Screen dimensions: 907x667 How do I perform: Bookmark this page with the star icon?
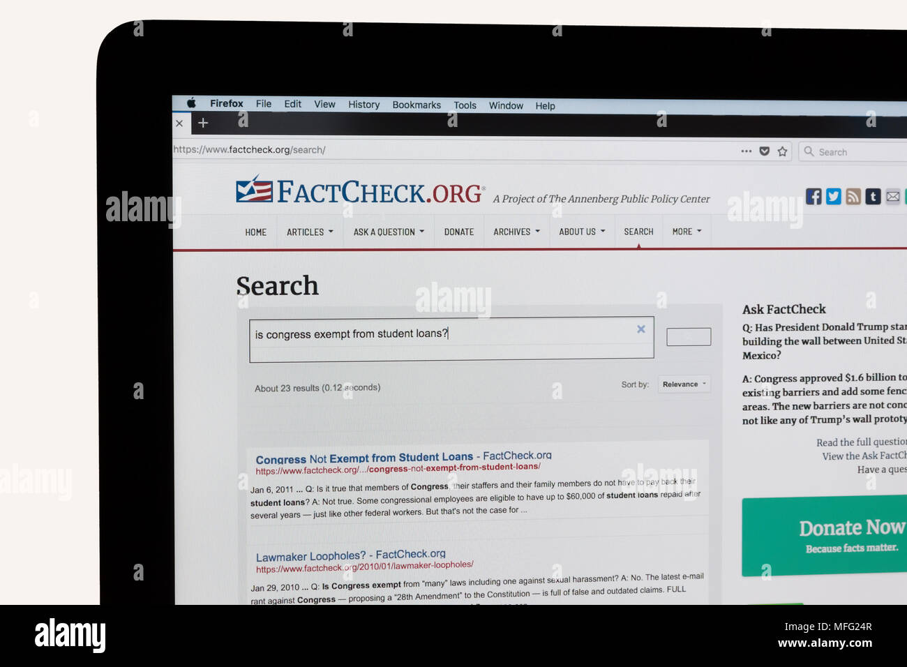pyautogui.click(x=782, y=151)
